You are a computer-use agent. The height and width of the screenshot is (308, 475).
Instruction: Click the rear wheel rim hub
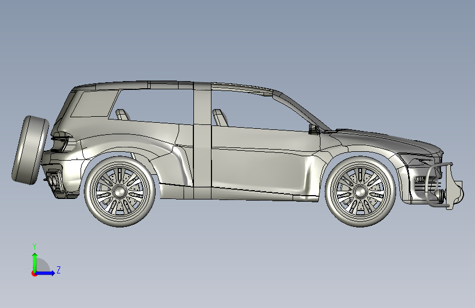(x=119, y=191)
